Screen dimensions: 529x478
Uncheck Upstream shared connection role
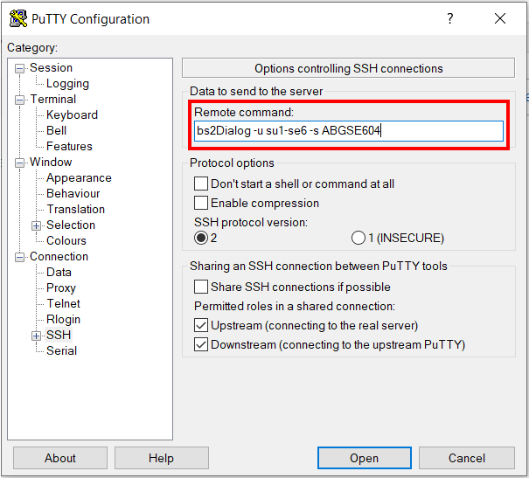201,326
